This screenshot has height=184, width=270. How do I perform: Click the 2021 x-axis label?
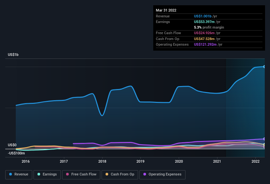click(x=217, y=161)
